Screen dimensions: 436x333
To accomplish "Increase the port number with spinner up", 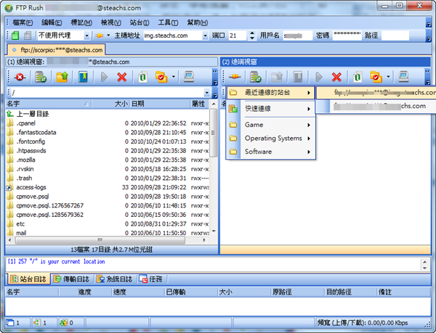I will pos(252,33).
